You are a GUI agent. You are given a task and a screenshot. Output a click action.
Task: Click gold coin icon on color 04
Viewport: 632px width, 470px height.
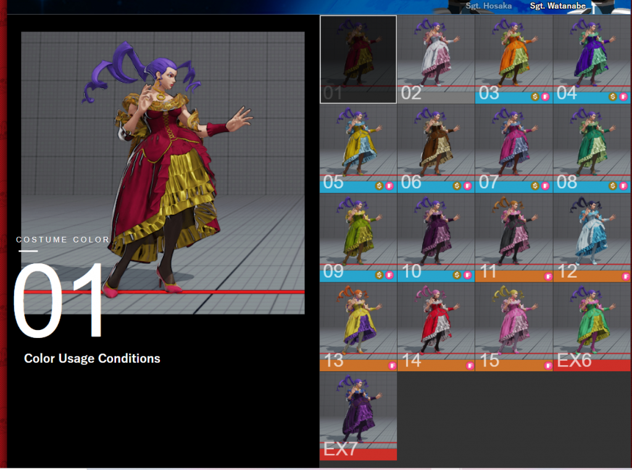pos(613,97)
